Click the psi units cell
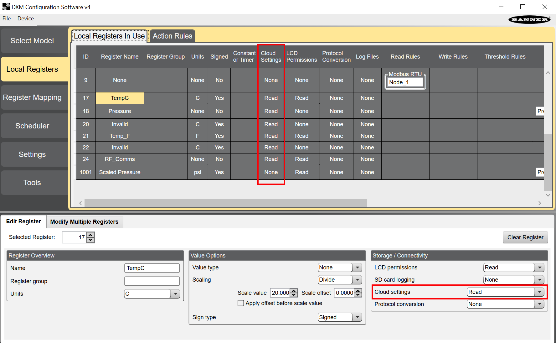The height and width of the screenshot is (343, 556). 198,172
